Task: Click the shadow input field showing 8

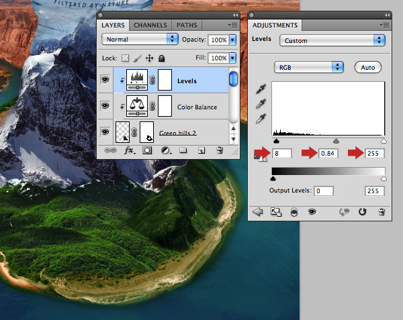Action: 282,154
